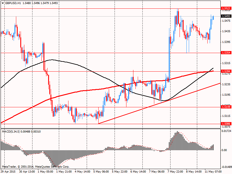
Task: Select the GBPUSD,H1 chart title text
Action: pos(13,3)
